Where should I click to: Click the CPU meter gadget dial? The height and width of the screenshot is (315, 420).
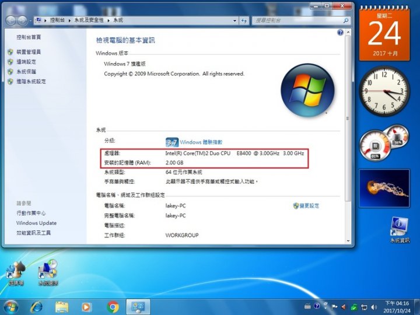(x=374, y=146)
